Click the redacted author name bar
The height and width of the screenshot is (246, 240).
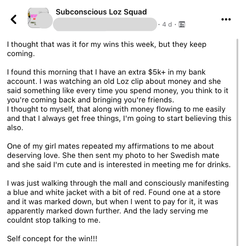[105, 24]
